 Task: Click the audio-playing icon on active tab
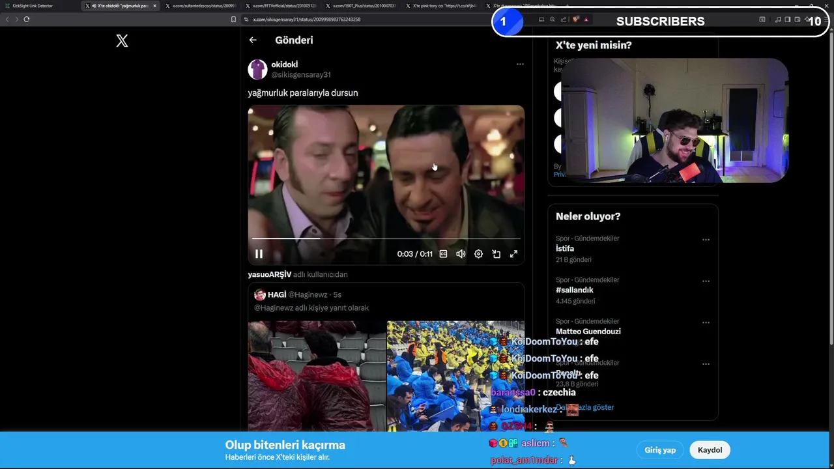coord(94,6)
